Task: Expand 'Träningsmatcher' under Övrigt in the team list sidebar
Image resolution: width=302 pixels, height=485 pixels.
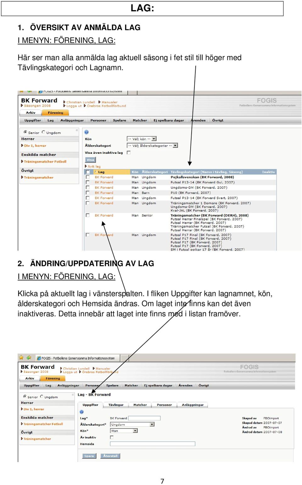Action: point(38,177)
